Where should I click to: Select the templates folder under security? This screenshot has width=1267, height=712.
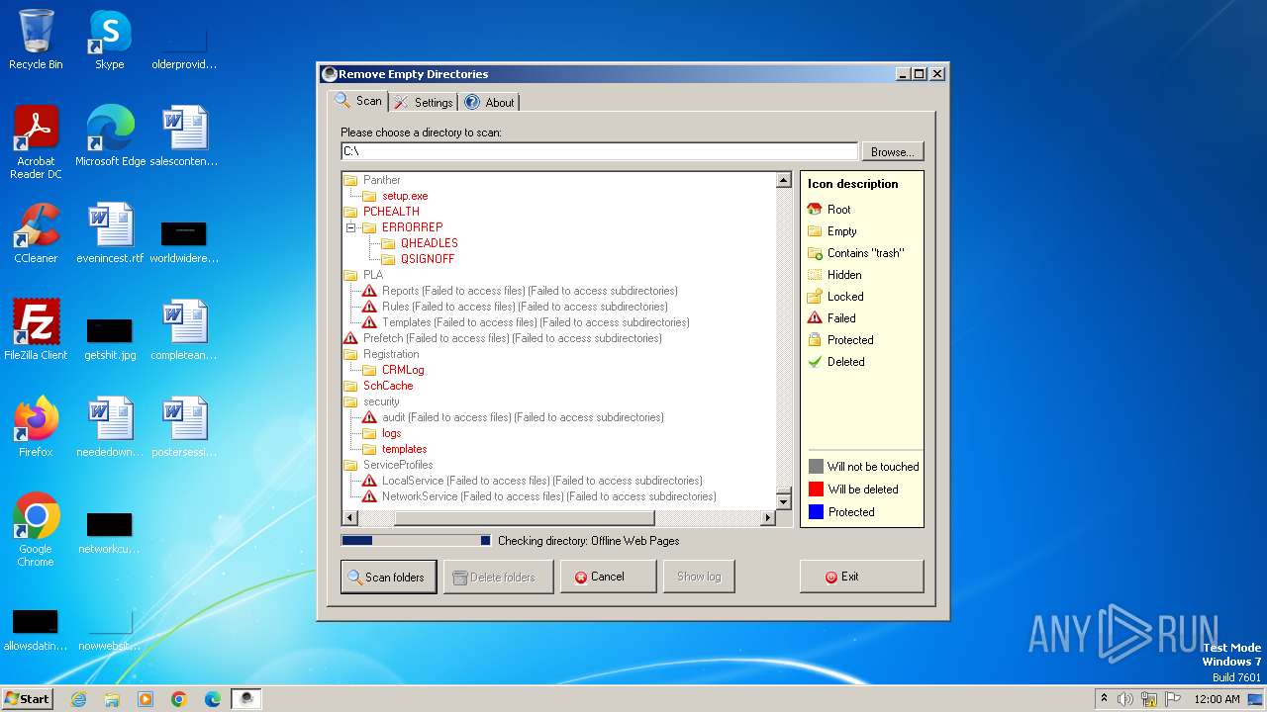(x=404, y=449)
